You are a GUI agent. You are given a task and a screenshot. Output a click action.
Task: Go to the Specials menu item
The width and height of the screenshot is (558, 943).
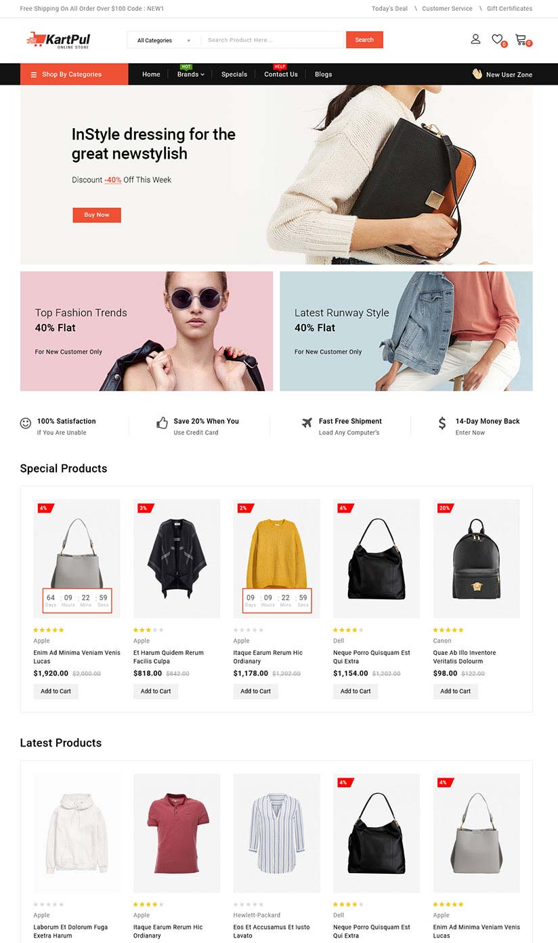[234, 75]
